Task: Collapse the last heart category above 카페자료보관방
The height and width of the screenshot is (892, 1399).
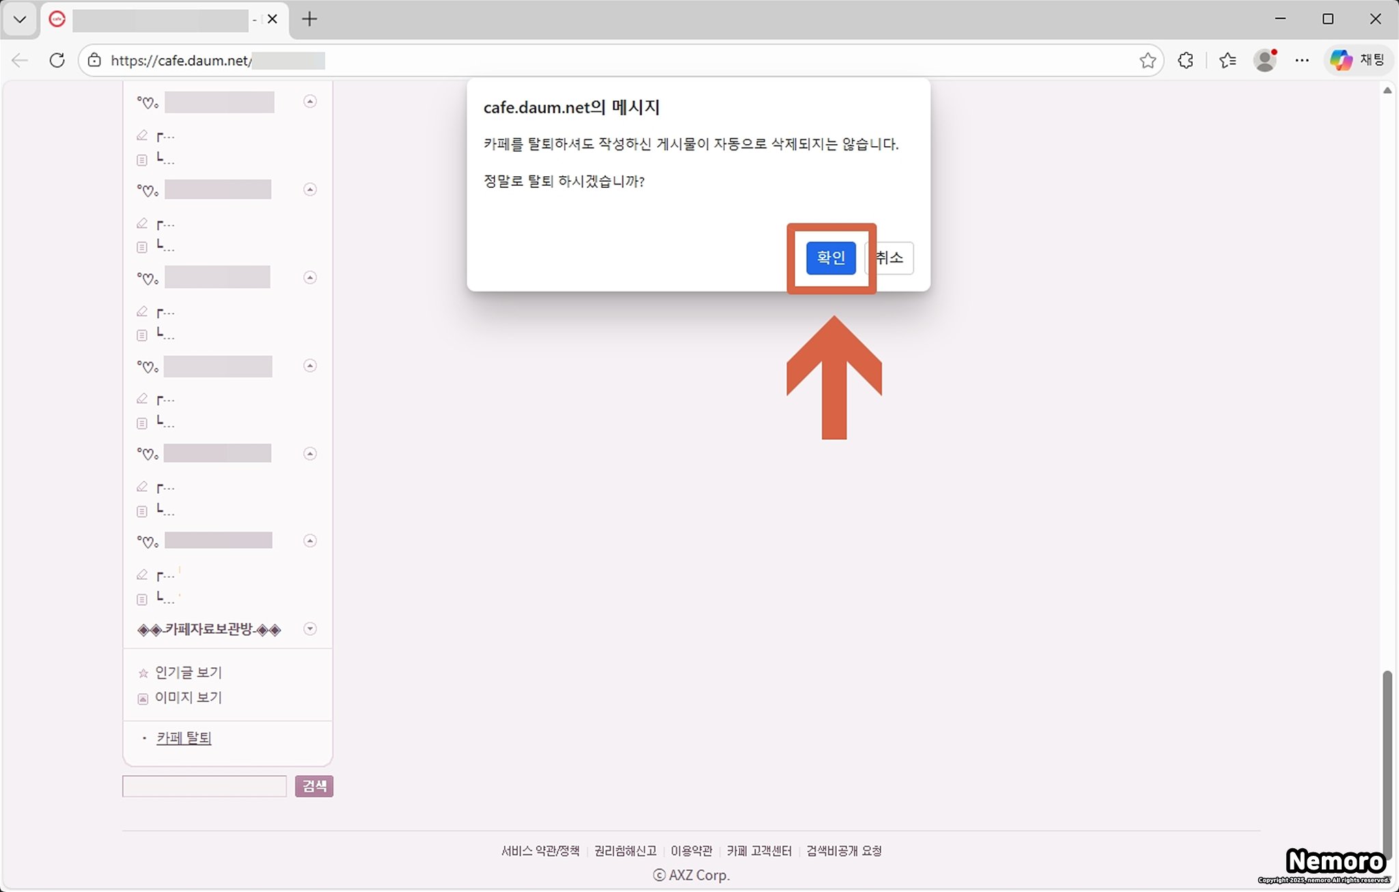Action: (310, 541)
